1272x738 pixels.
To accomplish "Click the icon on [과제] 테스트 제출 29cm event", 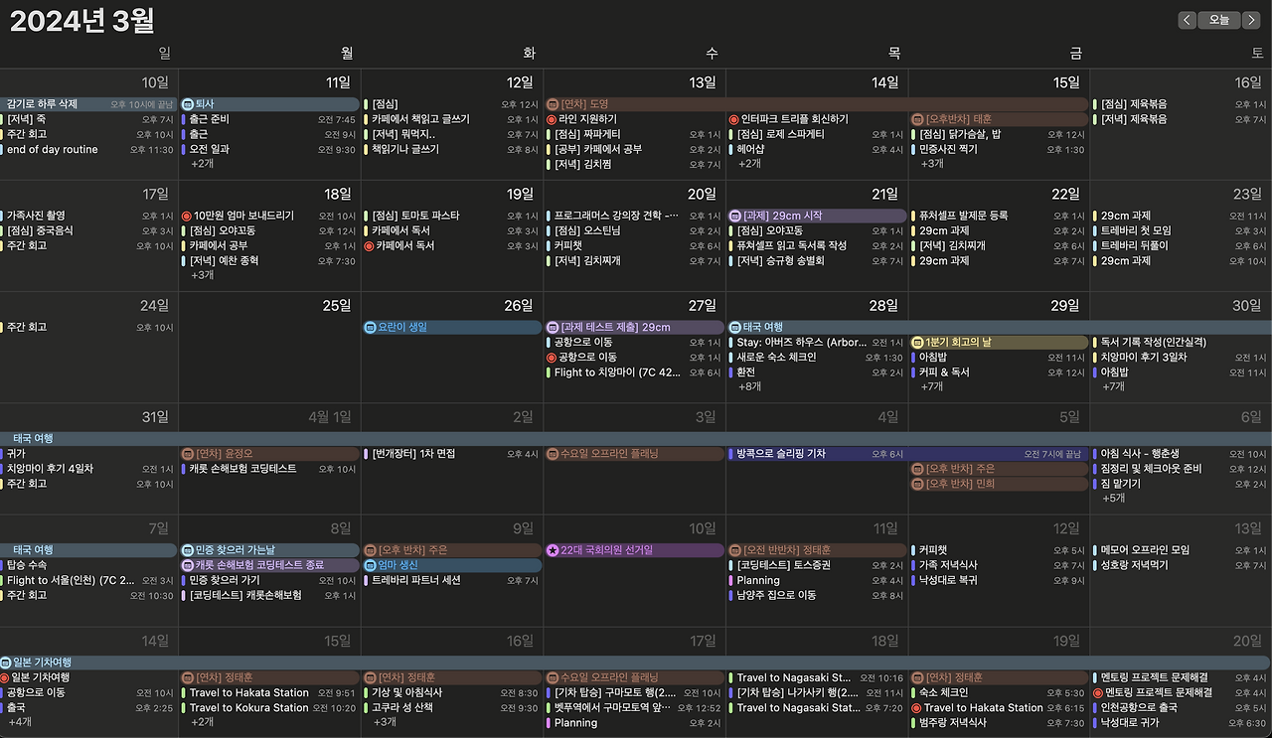I will click(x=554, y=327).
